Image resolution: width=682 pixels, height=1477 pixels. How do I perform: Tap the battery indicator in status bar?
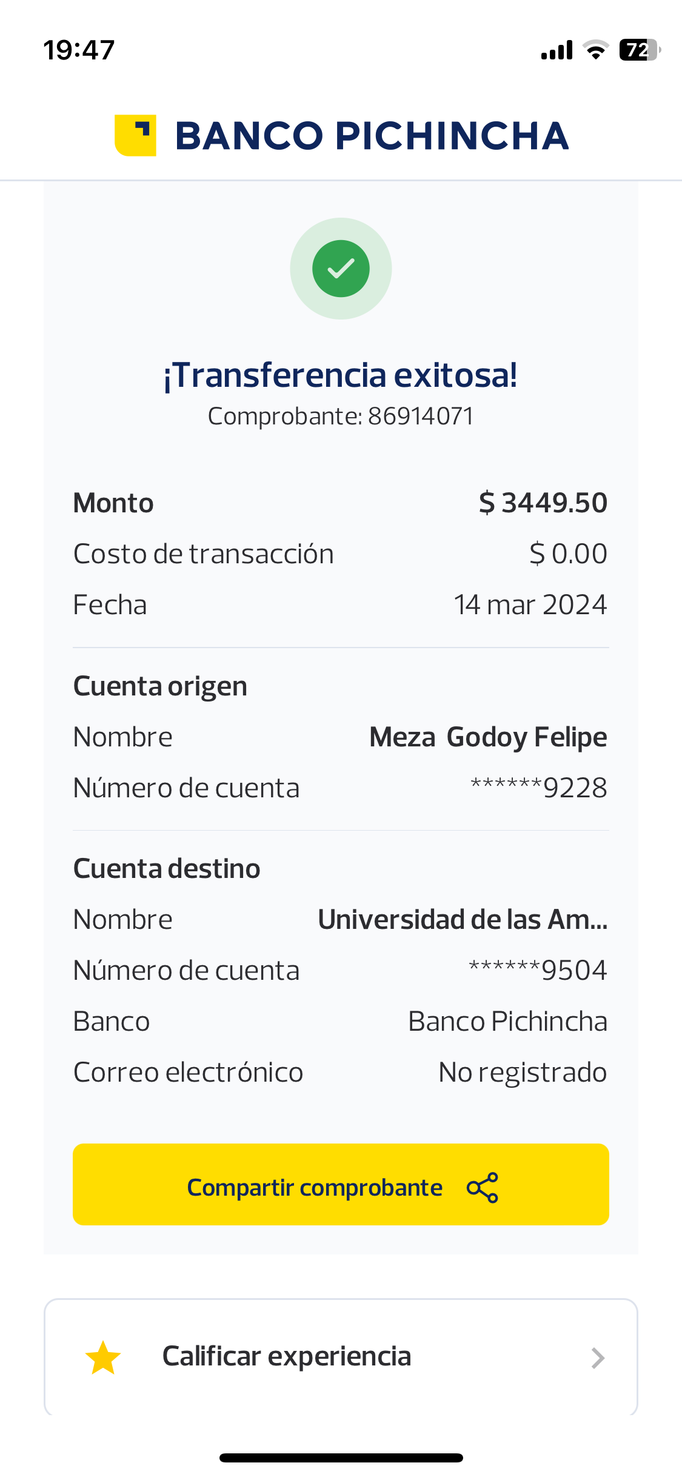point(639,50)
